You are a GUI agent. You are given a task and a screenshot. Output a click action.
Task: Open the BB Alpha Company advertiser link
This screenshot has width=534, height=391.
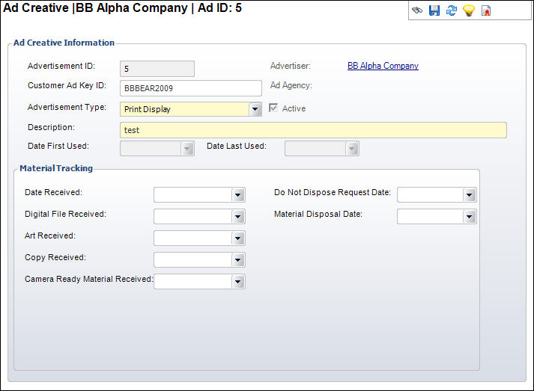point(383,66)
